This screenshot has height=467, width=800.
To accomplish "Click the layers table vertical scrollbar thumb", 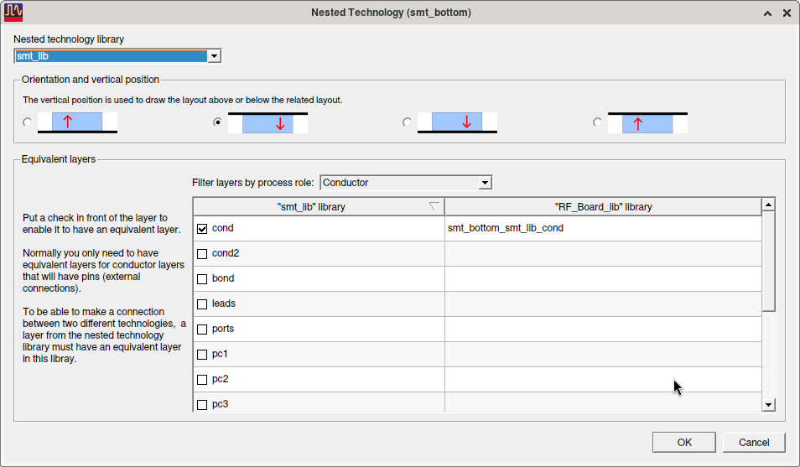I will click(768, 262).
